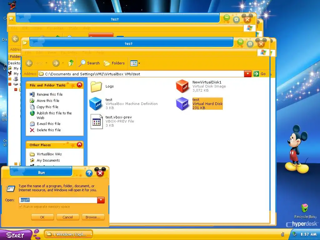Open the Run dialog's Open dropdown arrow
This screenshot has height=240, width=320.
101,200
